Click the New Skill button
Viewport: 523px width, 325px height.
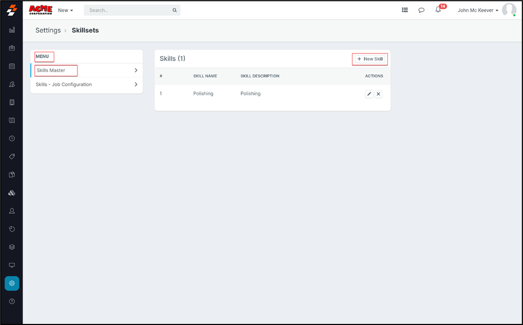pos(370,59)
